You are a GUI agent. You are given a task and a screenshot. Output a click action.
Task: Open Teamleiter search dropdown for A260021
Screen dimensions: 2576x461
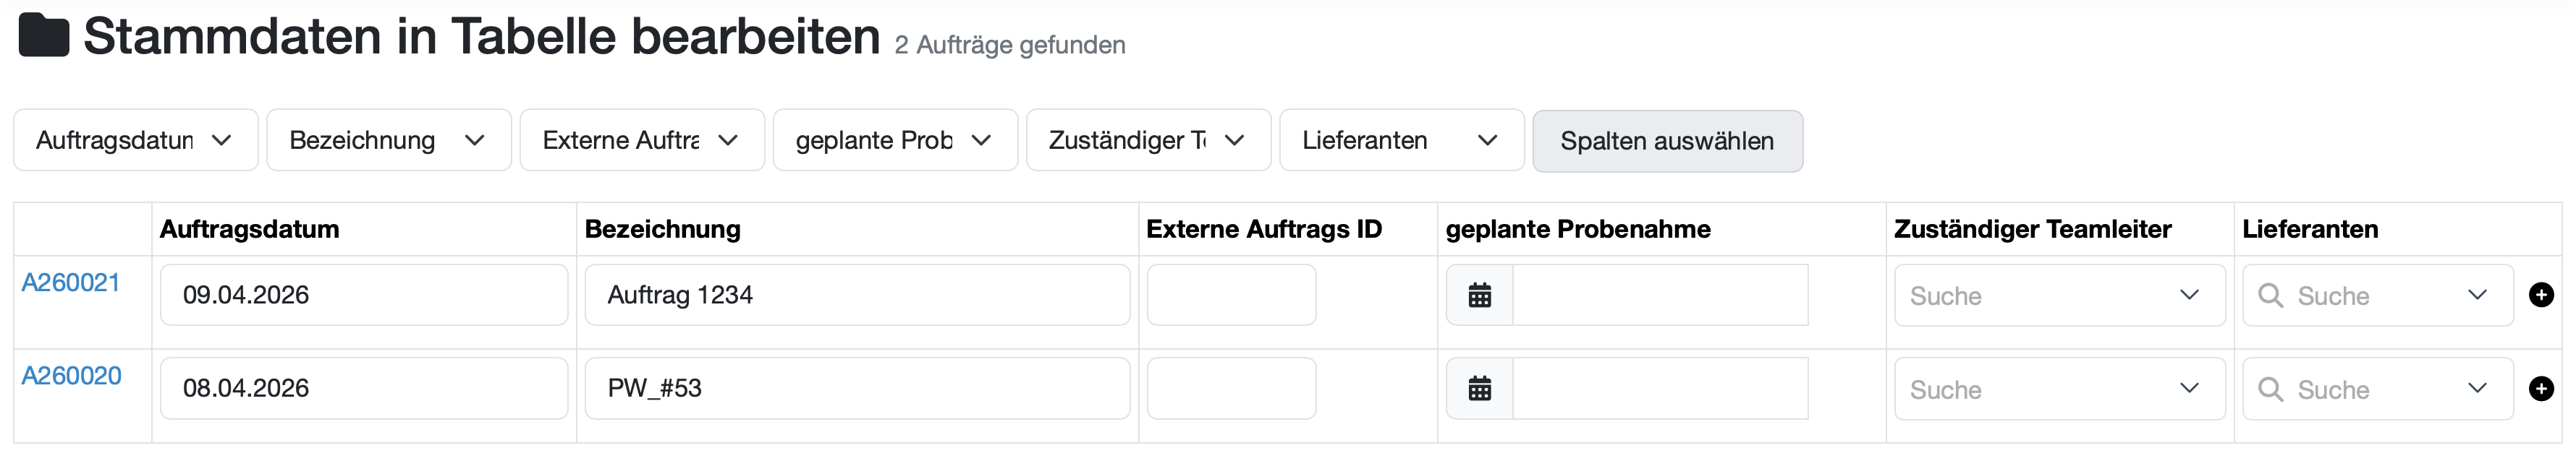(2059, 296)
